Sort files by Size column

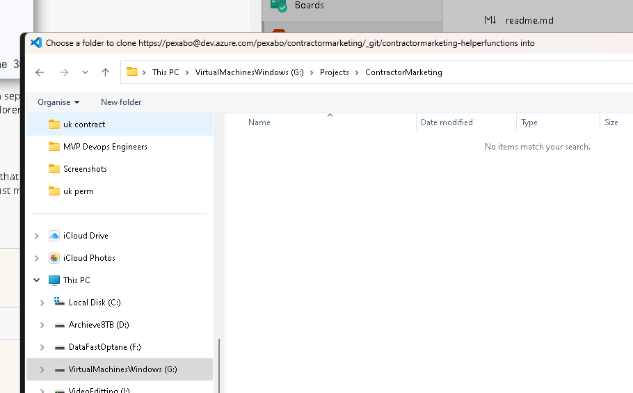[611, 122]
